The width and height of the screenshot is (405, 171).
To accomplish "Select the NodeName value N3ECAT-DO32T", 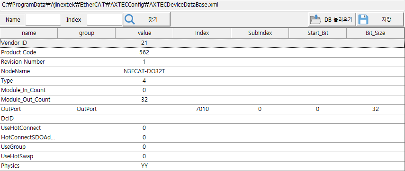I will [144, 71].
